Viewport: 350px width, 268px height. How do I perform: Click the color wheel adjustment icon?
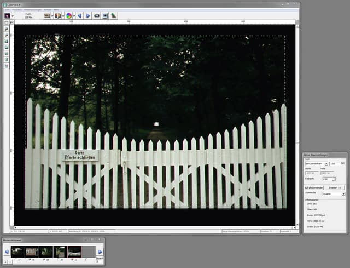tap(69, 16)
